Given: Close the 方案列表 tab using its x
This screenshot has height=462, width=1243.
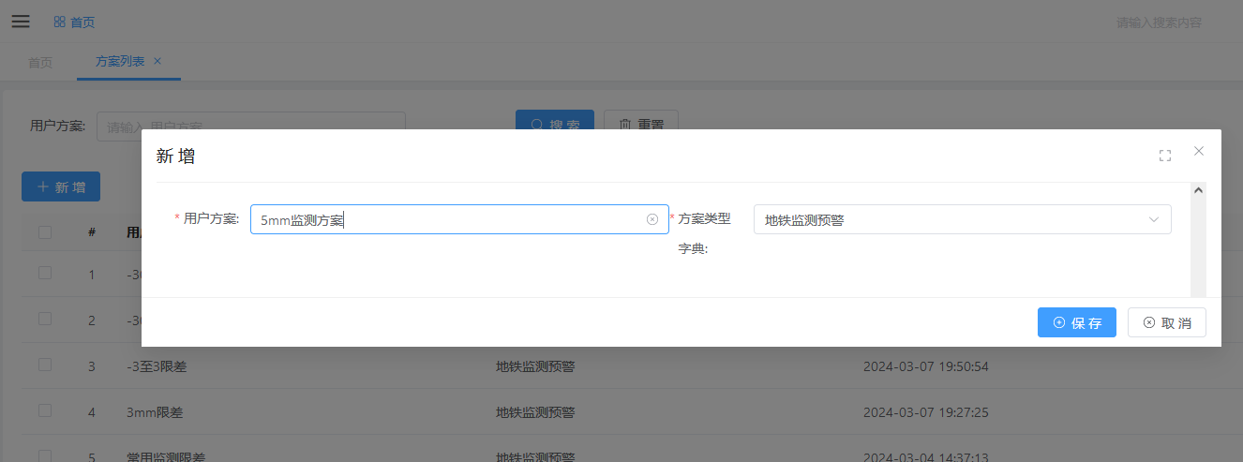Looking at the screenshot, I should [x=157, y=61].
